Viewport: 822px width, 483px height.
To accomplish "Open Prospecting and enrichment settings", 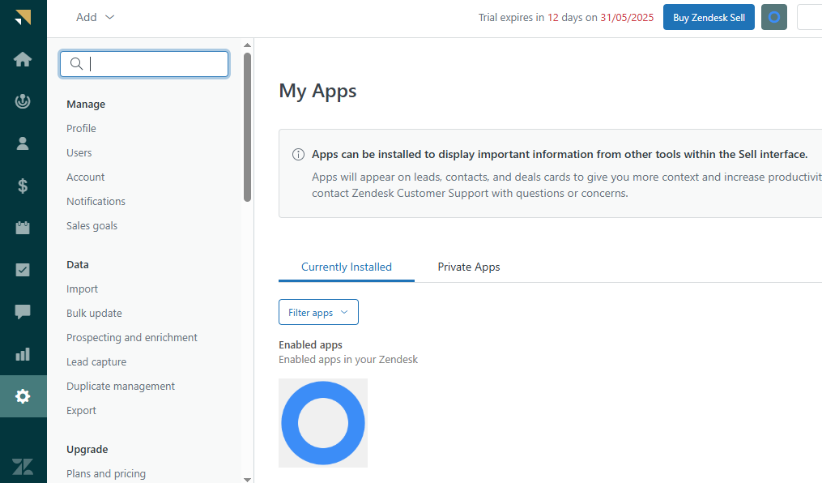I will (132, 338).
